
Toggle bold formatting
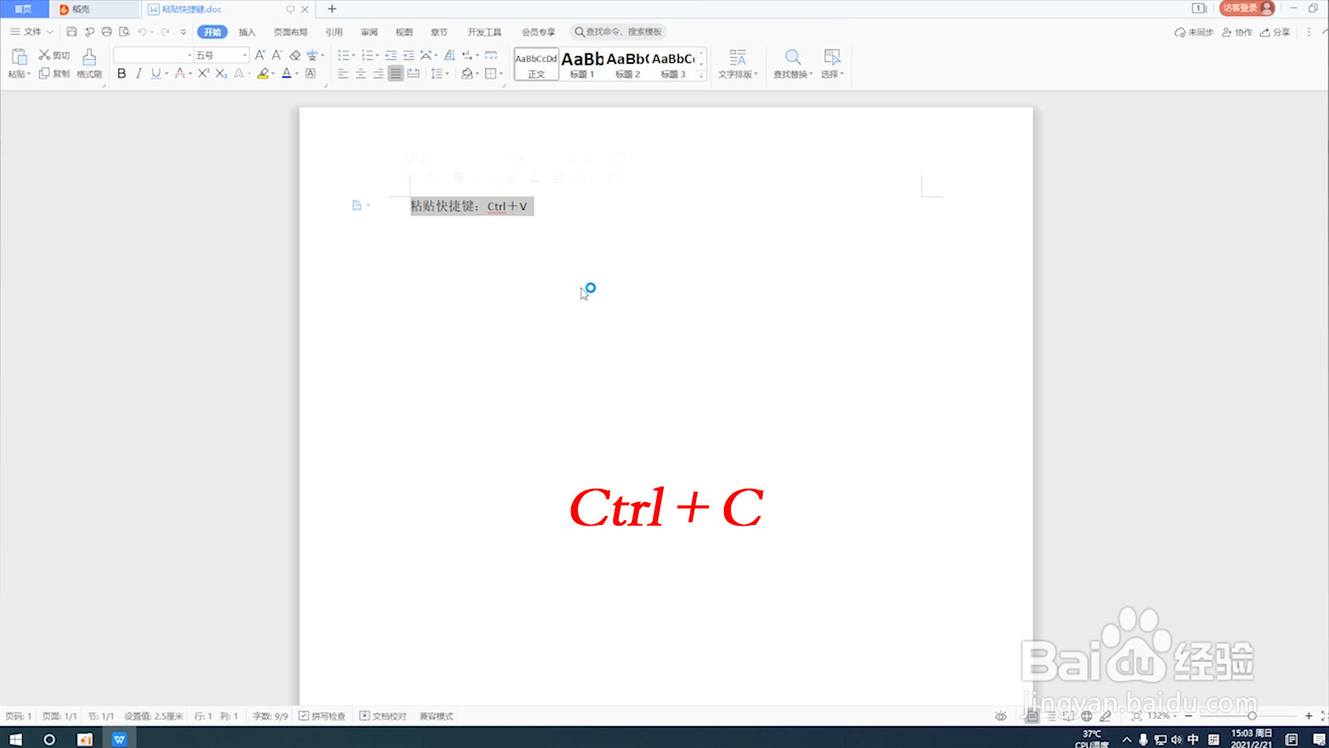point(122,73)
